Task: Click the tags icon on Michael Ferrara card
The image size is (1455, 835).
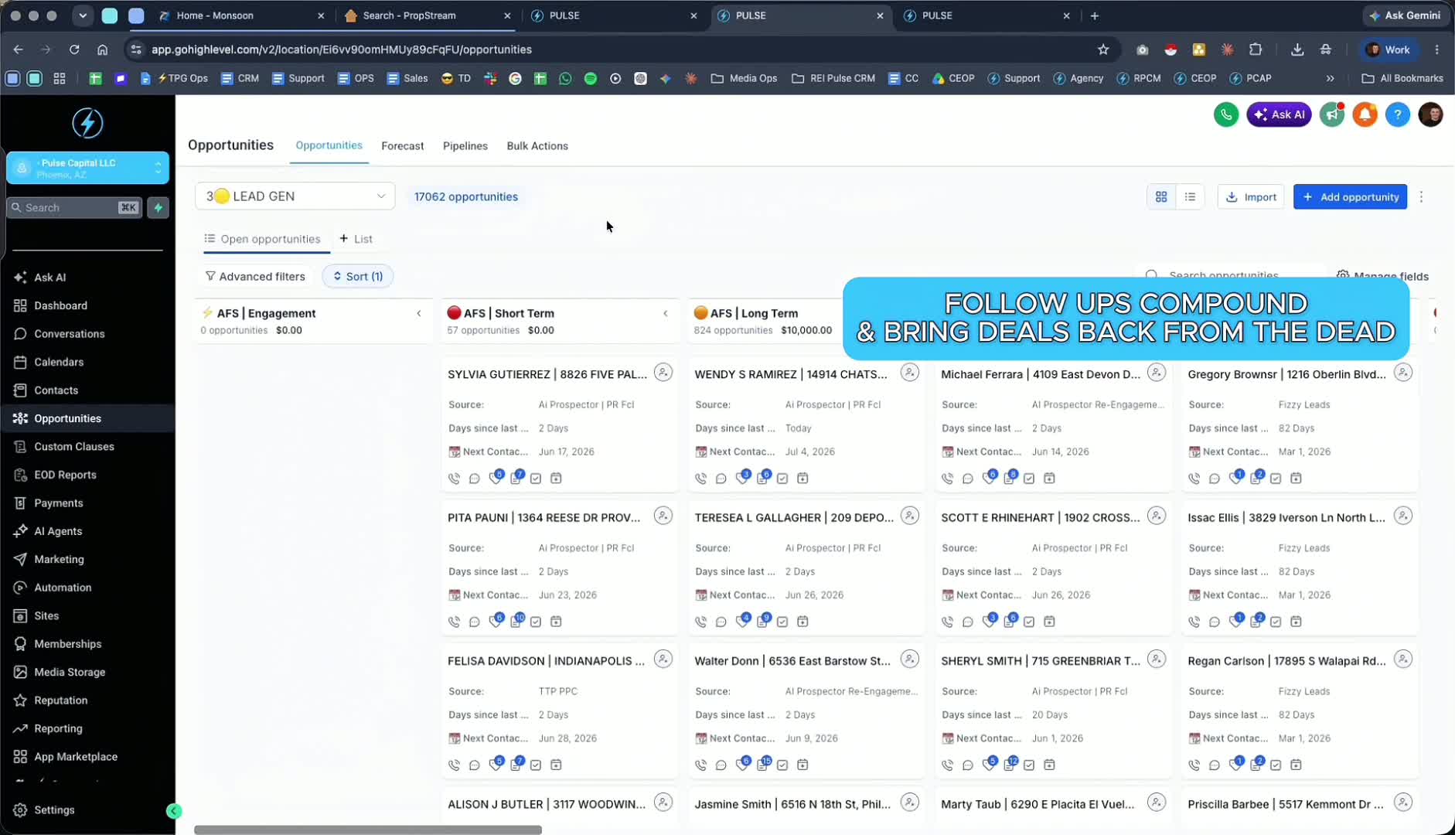Action: click(x=989, y=478)
